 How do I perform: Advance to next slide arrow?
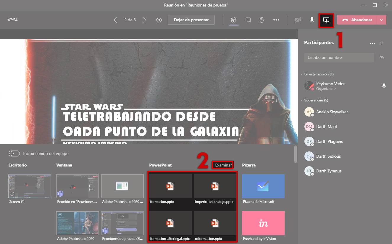coord(145,20)
